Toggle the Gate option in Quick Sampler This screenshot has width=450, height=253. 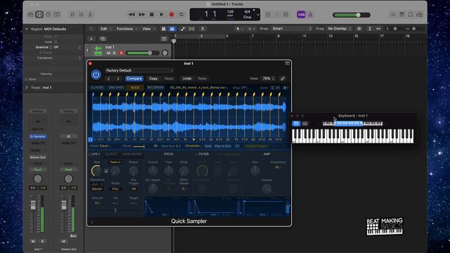coord(208,146)
